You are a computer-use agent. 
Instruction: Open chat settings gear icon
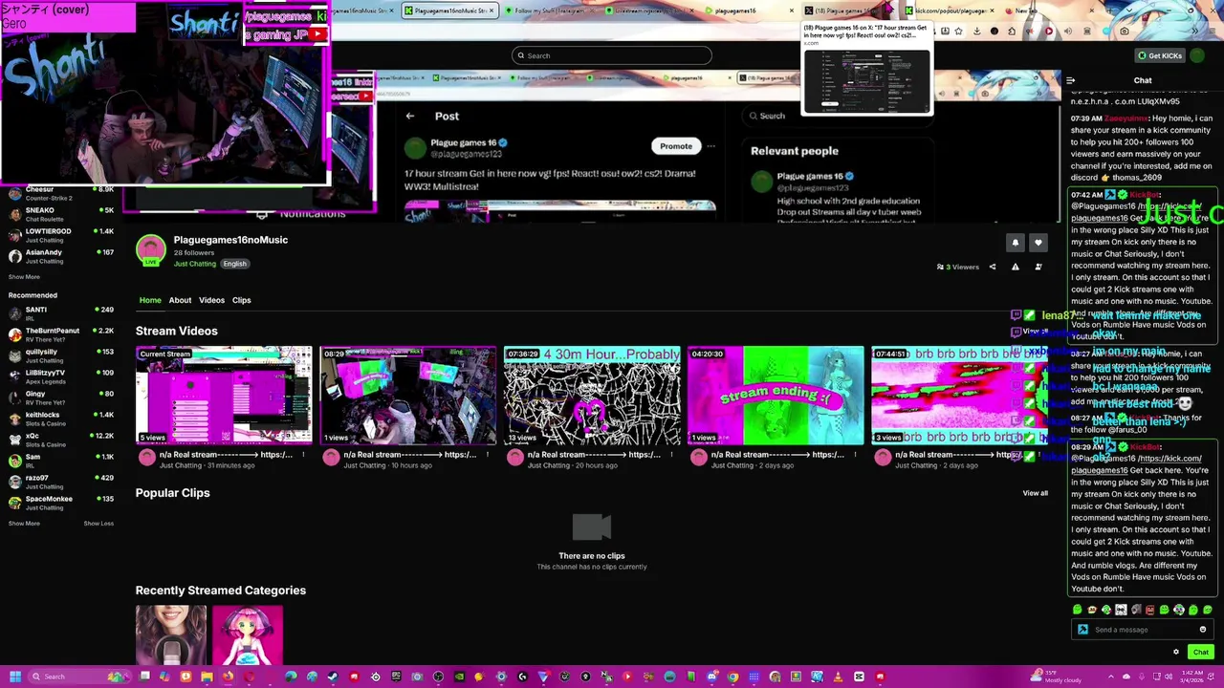pos(1176,652)
